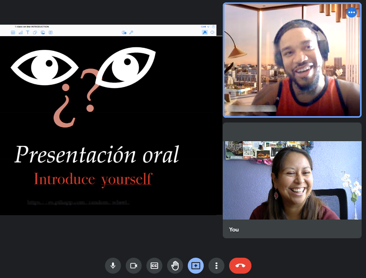Open the Format brush panel
366x278 pixels.
[205, 33]
